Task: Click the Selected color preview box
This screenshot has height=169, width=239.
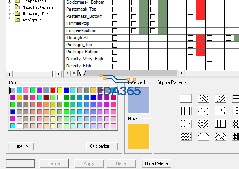Action: pyautogui.click(x=138, y=100)
